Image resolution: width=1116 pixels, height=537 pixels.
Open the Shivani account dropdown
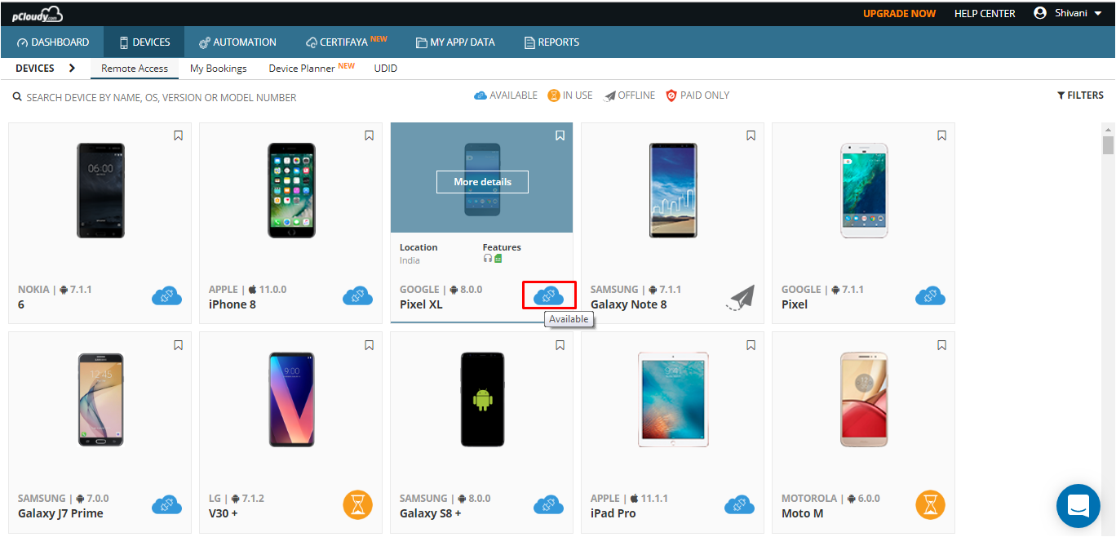pos(1068,13)
